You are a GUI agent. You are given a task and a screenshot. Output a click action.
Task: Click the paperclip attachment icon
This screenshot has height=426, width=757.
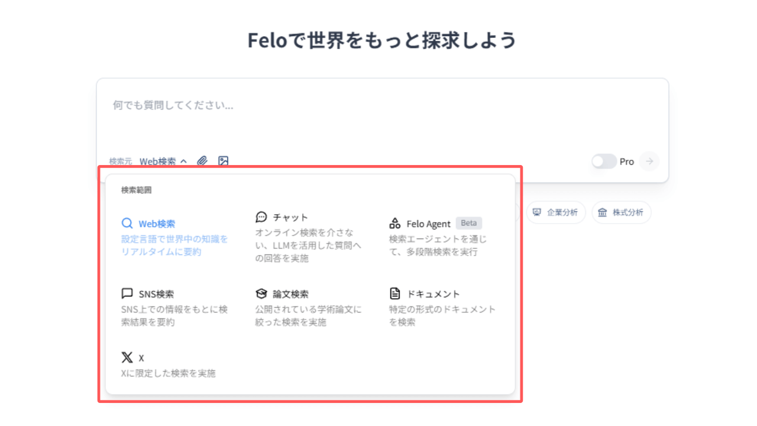coord(202,161)
